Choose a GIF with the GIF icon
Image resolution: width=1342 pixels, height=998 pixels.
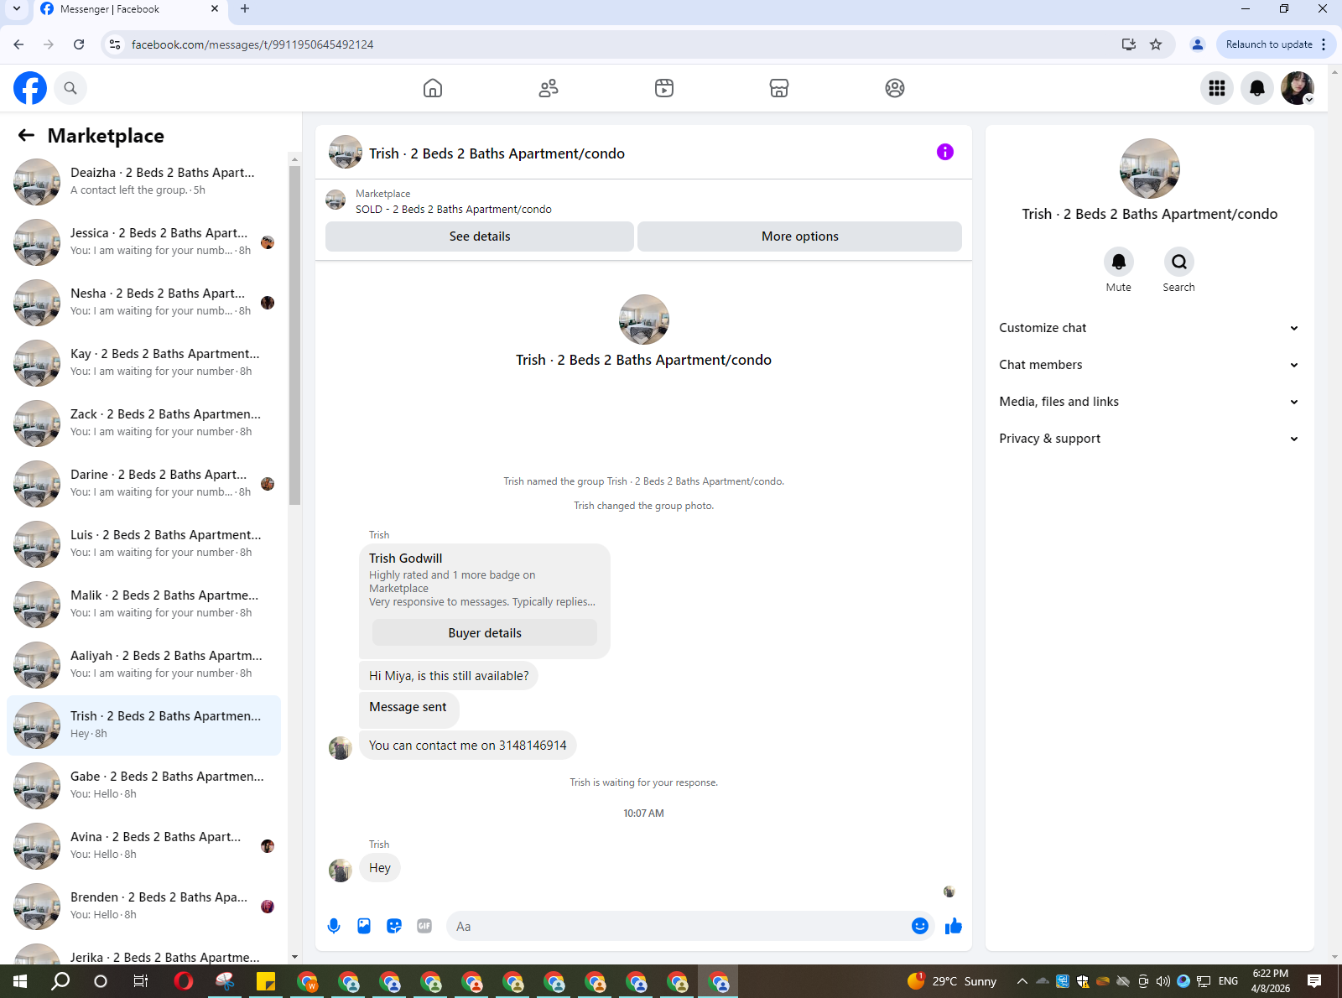pos(424,926)
